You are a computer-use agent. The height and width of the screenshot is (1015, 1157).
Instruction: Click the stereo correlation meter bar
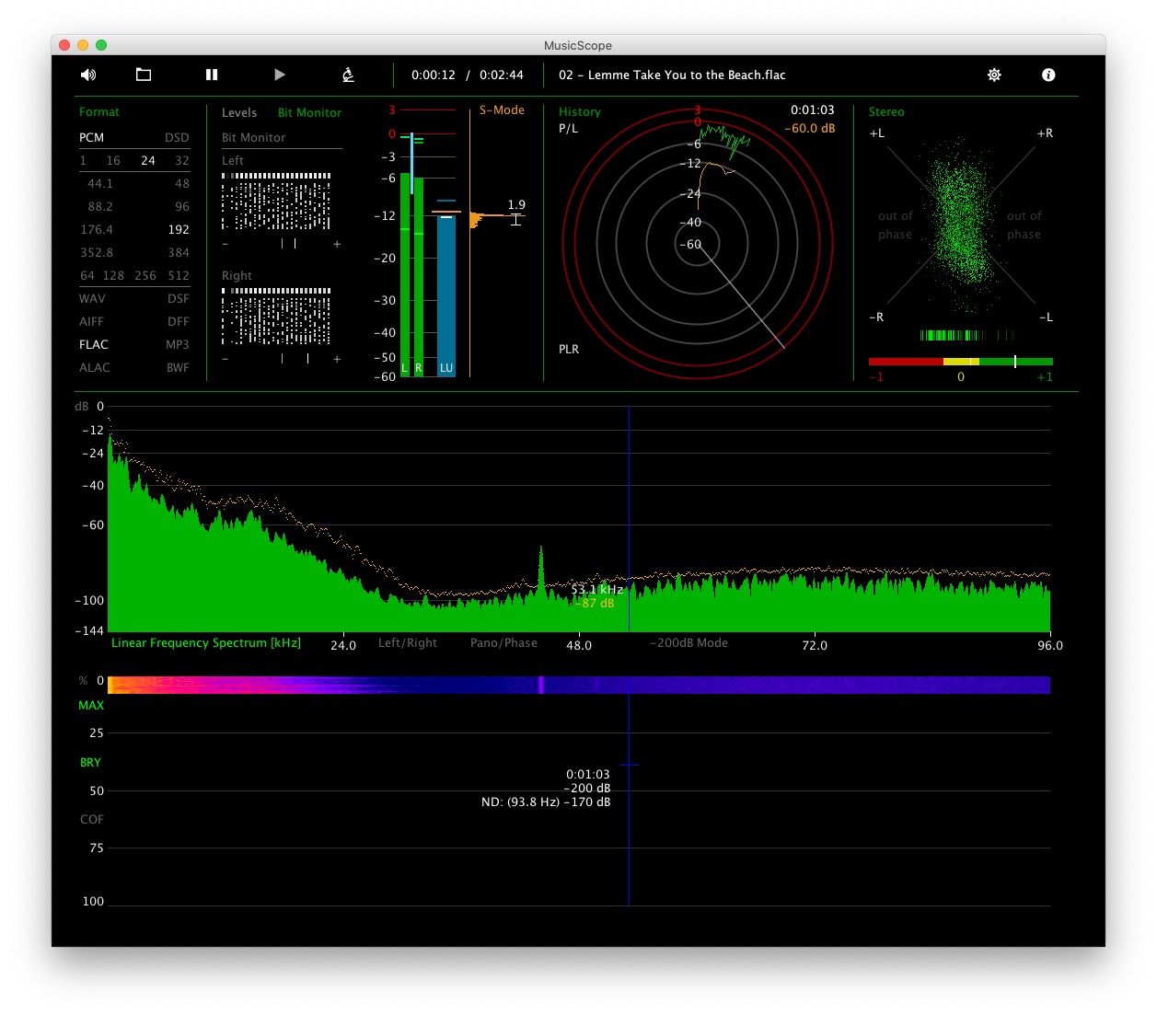pos(960,362)
